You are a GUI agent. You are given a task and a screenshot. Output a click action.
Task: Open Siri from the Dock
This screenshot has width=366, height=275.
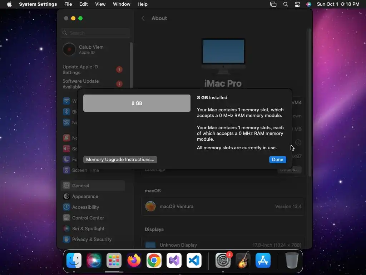[94, 260]
